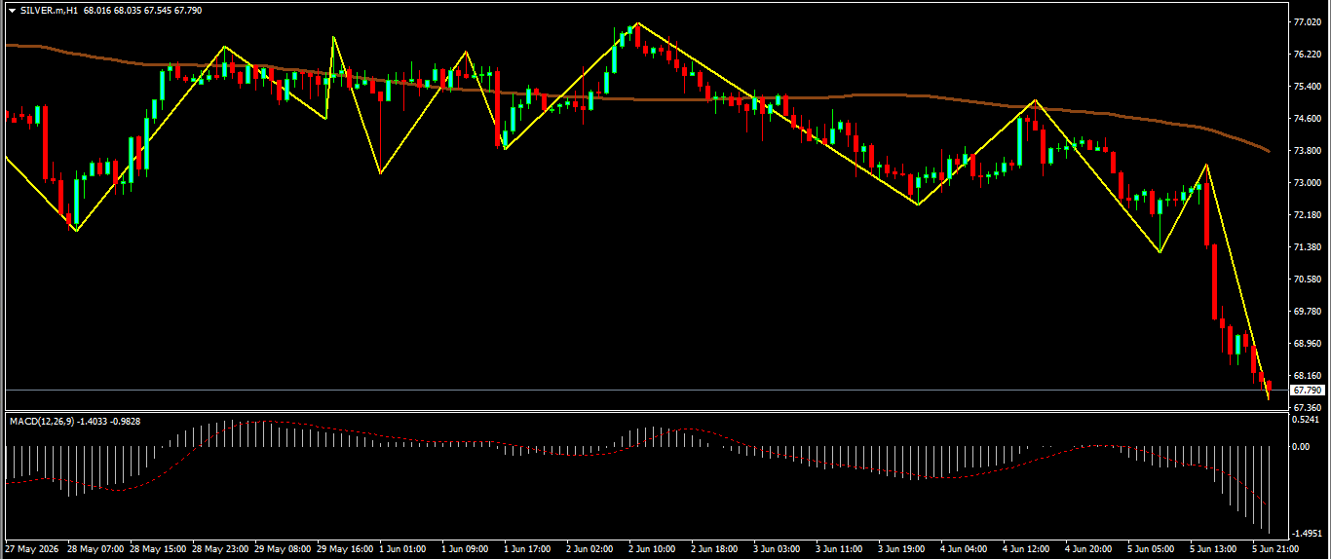Click price scale label 73.000
The image size is (1331, 559).
click(x=1307, y=183)
